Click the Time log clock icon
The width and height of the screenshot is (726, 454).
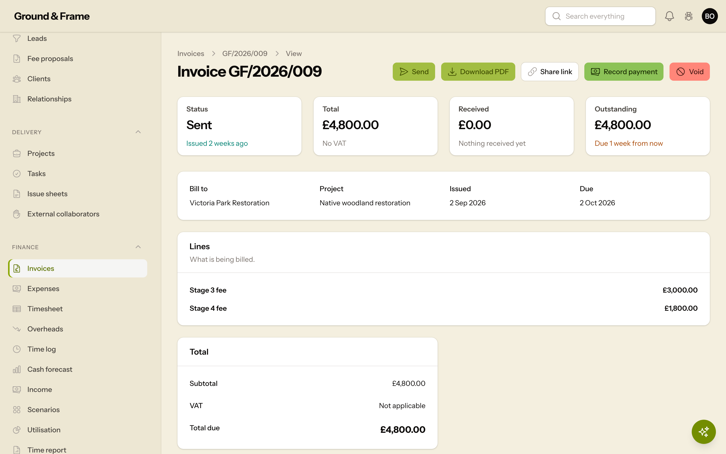pyautogui.click(x=17, y=349)
